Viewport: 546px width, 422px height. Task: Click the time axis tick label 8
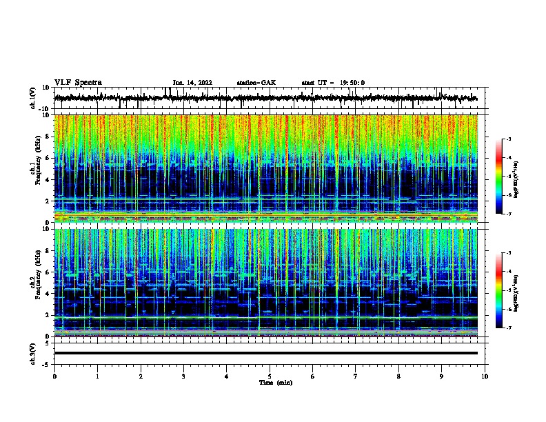398,376
